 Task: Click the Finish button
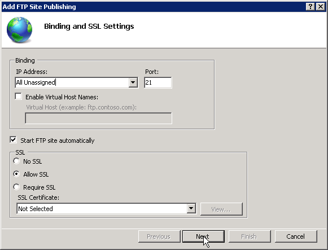(x=250, y=236)
